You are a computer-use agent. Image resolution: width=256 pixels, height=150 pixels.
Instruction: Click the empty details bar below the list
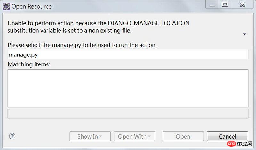click(x=128, y=114)
